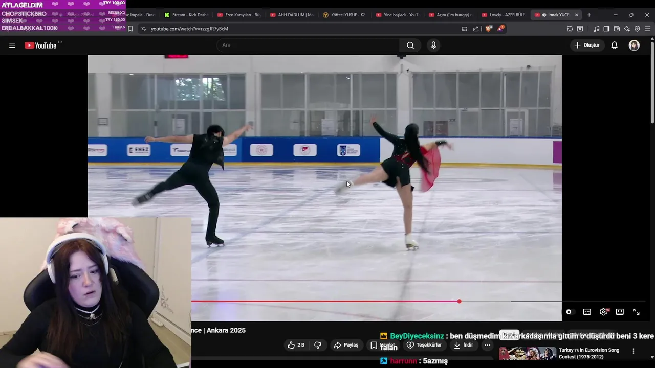This screenshot has width=655, height=368.
Task: Open the Brave VPN shield icon
Action: point(637,29)
